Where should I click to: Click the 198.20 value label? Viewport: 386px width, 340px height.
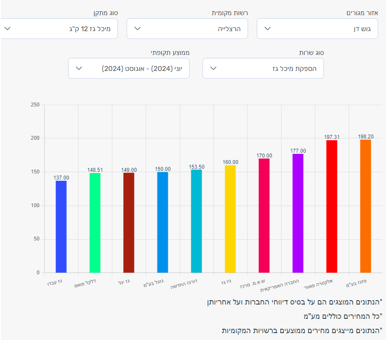point(366,137)
